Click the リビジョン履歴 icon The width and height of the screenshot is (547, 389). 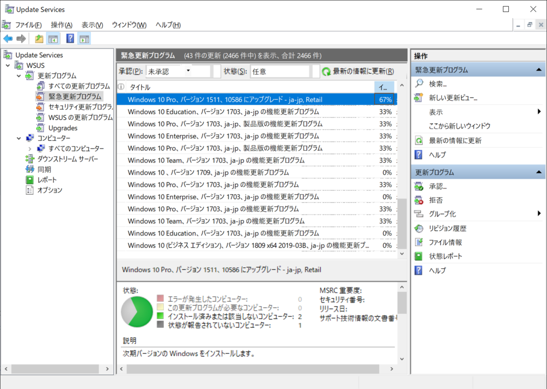419,228
